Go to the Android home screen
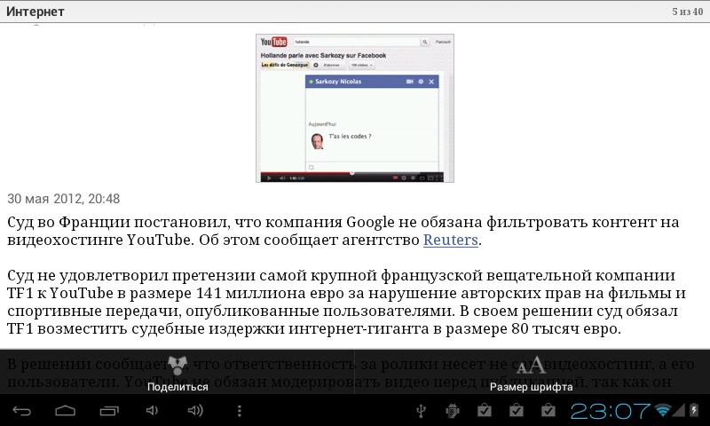Image resolution: width=710 pixels, height=426 pixels. point(66,411)
